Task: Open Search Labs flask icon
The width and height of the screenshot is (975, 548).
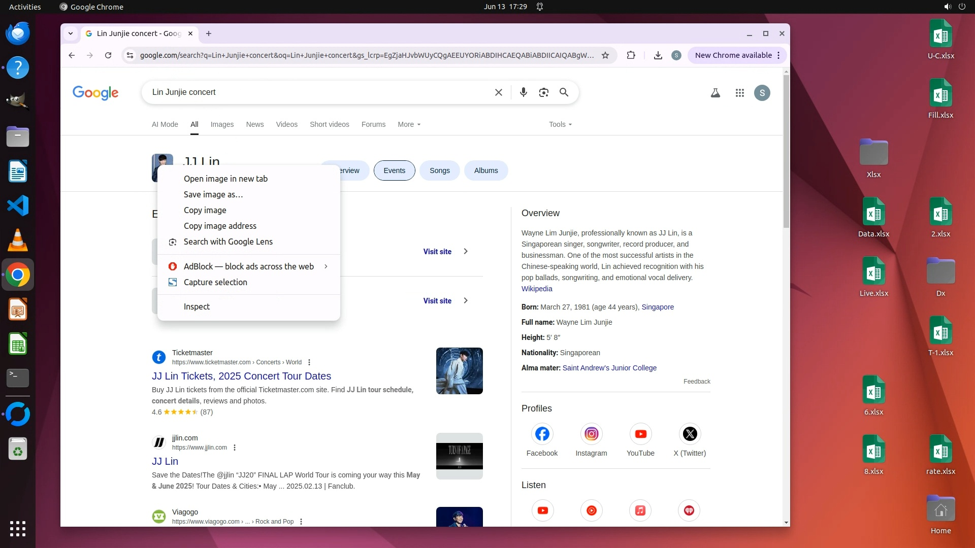Action: point(715,93)
